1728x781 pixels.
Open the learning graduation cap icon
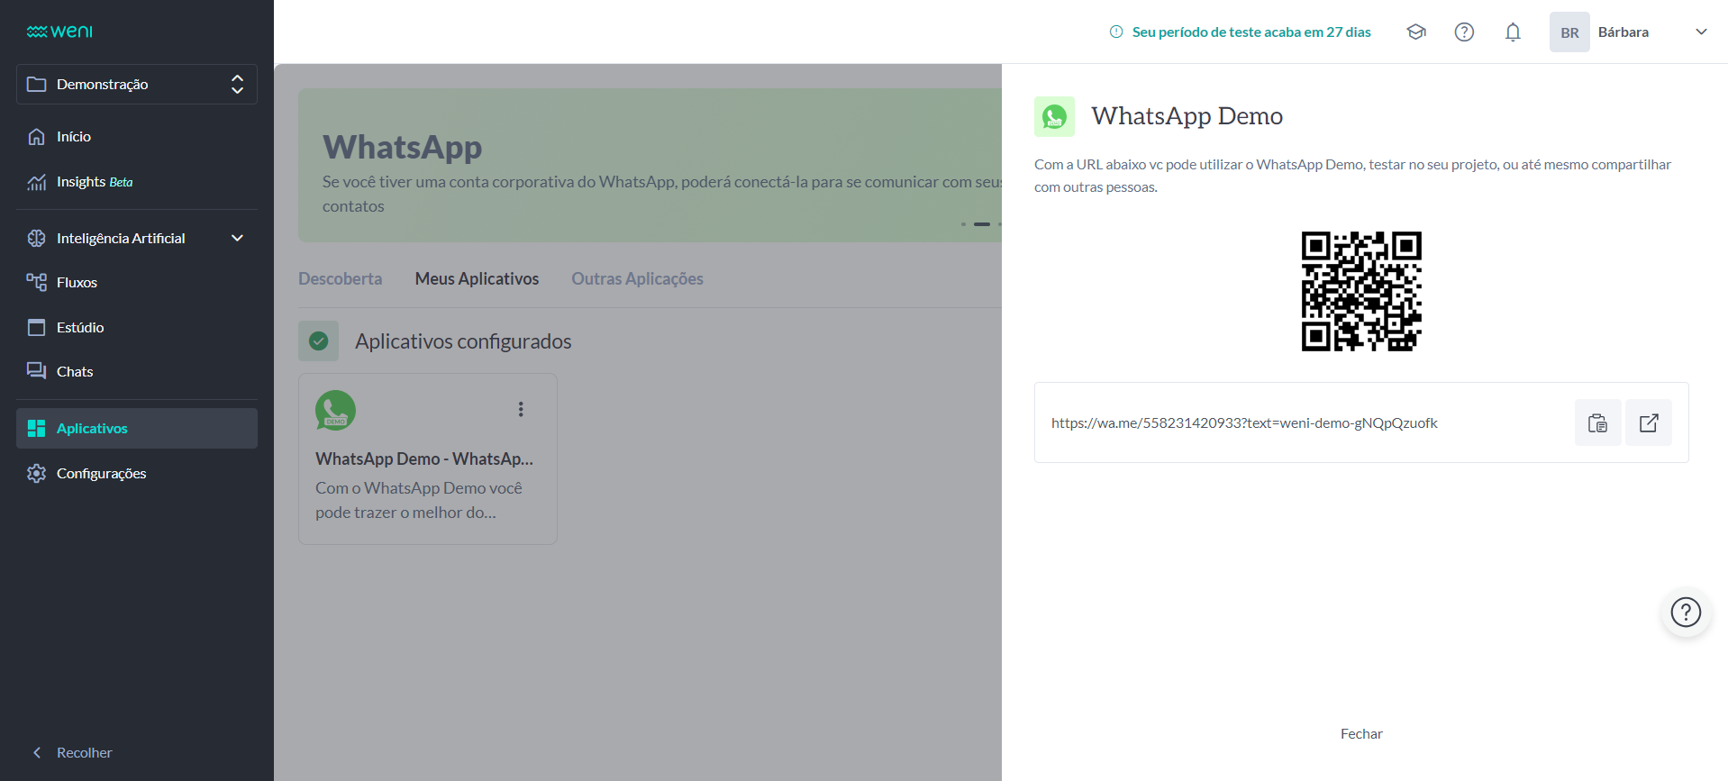(1416, 32)
